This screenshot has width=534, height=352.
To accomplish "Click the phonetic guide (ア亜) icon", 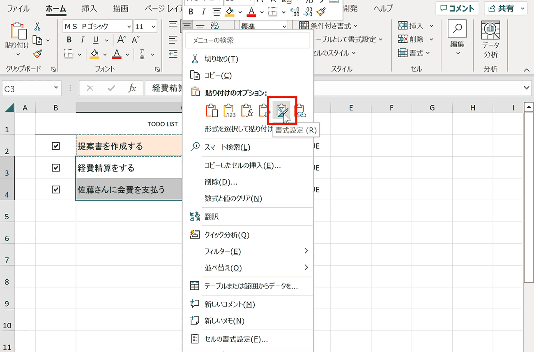I will coord(142,54).
